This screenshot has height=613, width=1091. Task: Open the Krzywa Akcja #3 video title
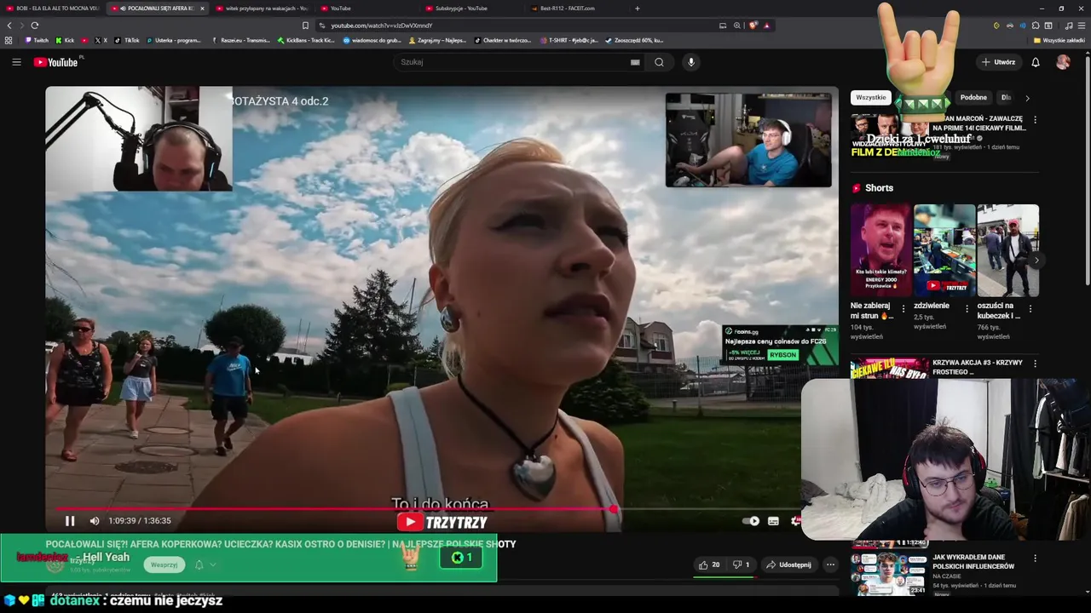[977, 367]
